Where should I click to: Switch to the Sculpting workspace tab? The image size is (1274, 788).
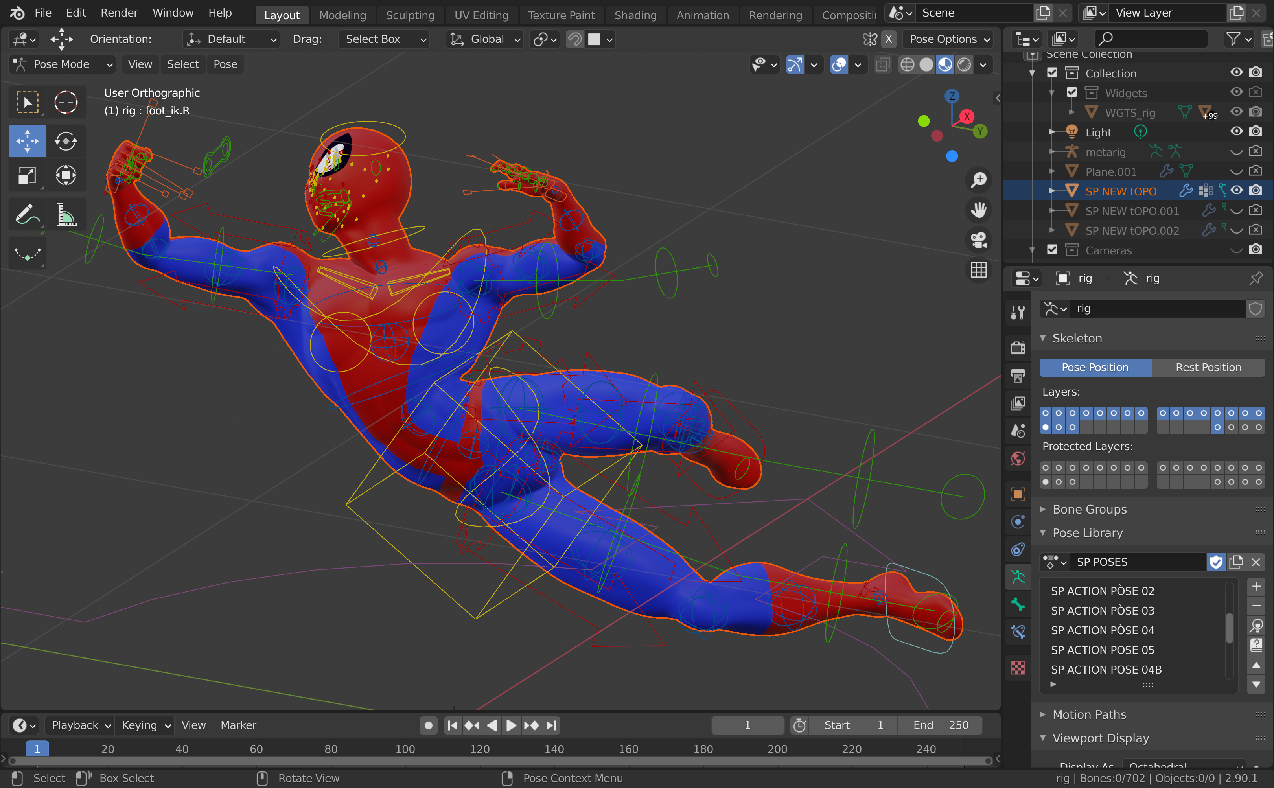410,15
